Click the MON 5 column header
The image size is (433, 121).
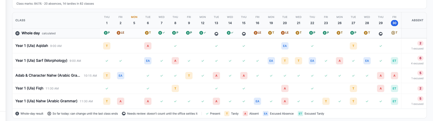(134, 20)
